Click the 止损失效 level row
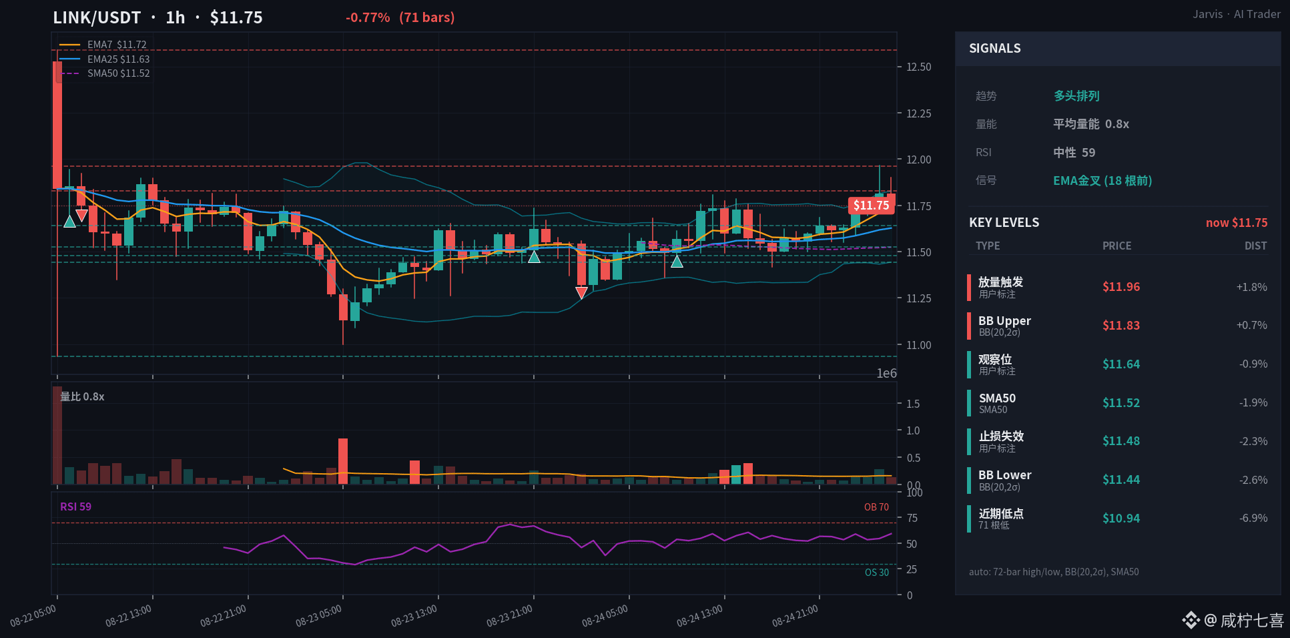Image resolution: width=1290 pixels, height=638 pixels. pyautogui.click(x=1118, y=441)
